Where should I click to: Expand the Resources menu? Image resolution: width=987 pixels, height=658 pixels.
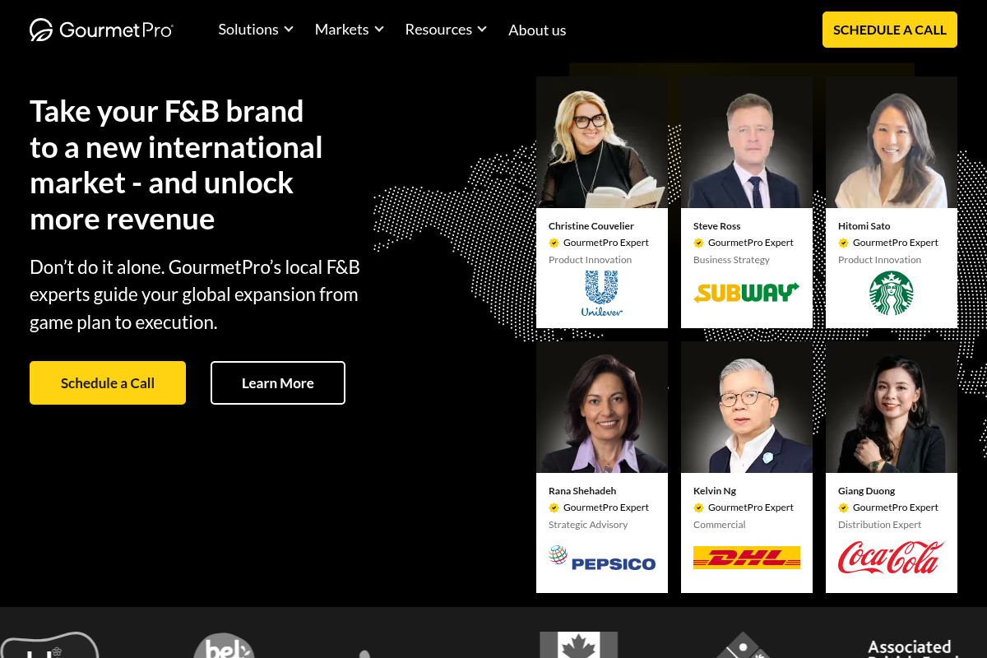pyautogui.click(x=446, y=30)
